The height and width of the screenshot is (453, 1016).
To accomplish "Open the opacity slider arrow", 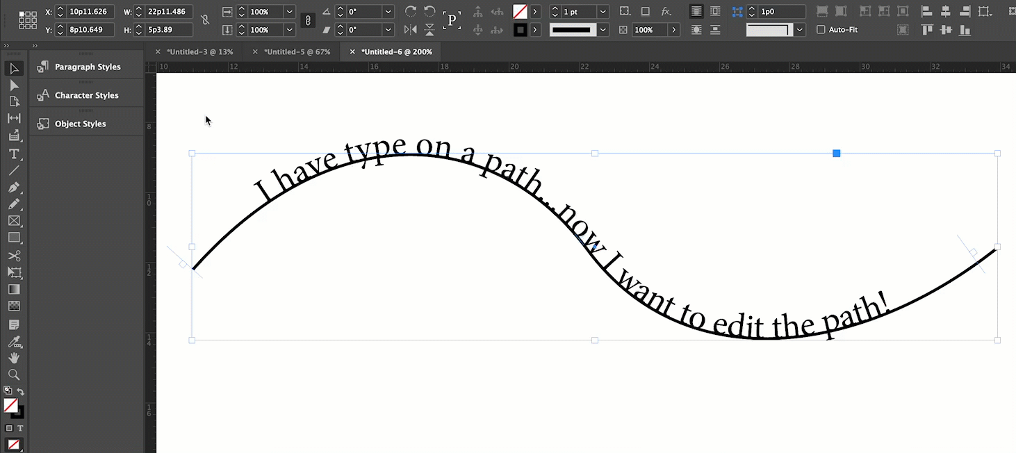I will click(674, 30).
